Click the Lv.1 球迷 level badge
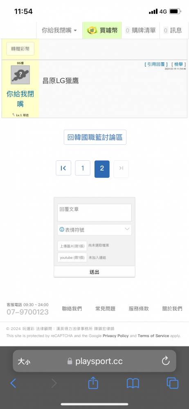This screenshot has height=409, width=189. pos(20,115)
